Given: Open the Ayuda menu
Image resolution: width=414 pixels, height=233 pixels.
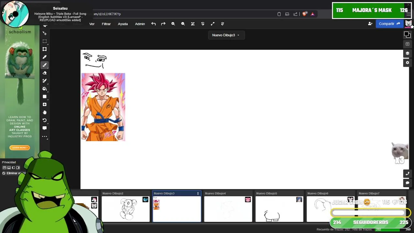Looking at the screenshot, I should (123, 24).
